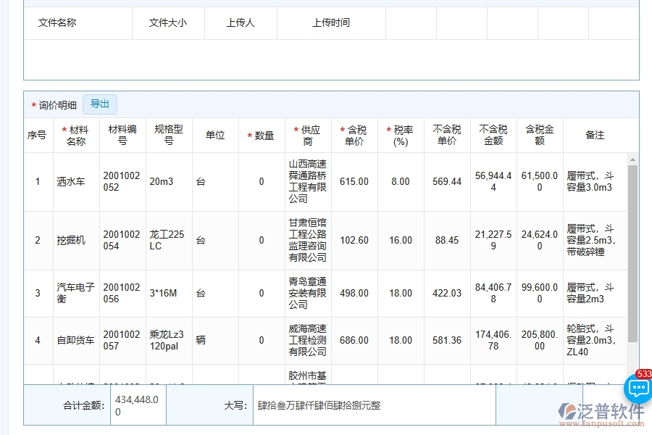Viewport: 652px width, 435px height.
Task: Click supplier 青岛章通安装有限公司 cell
Action: 308,293
